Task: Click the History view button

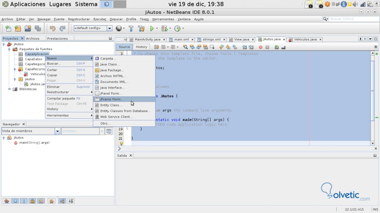Action: click(x=141, y=47)
